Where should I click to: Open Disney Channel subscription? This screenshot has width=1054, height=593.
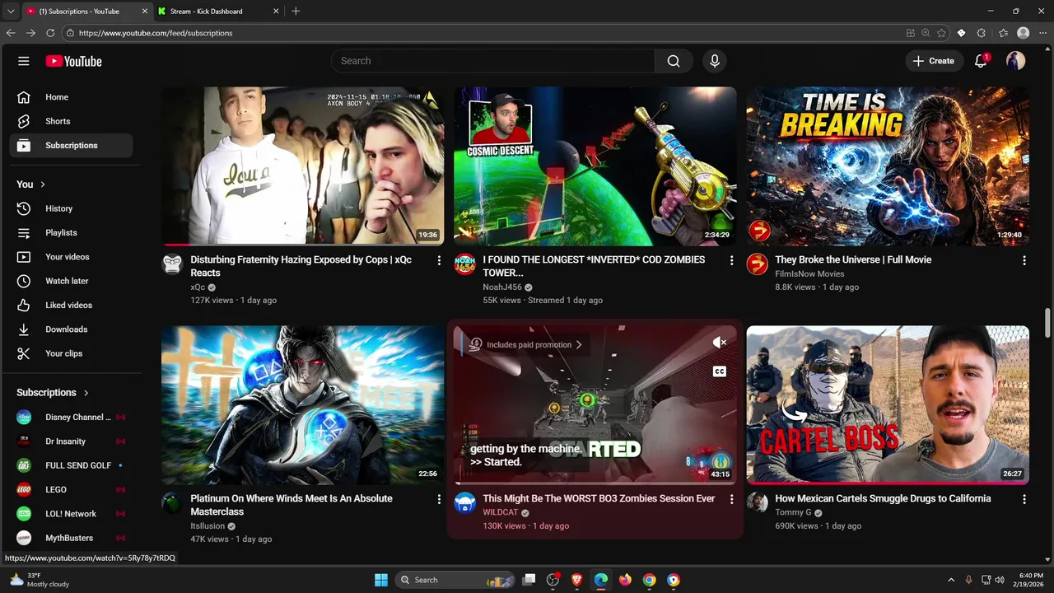[71, 417]
